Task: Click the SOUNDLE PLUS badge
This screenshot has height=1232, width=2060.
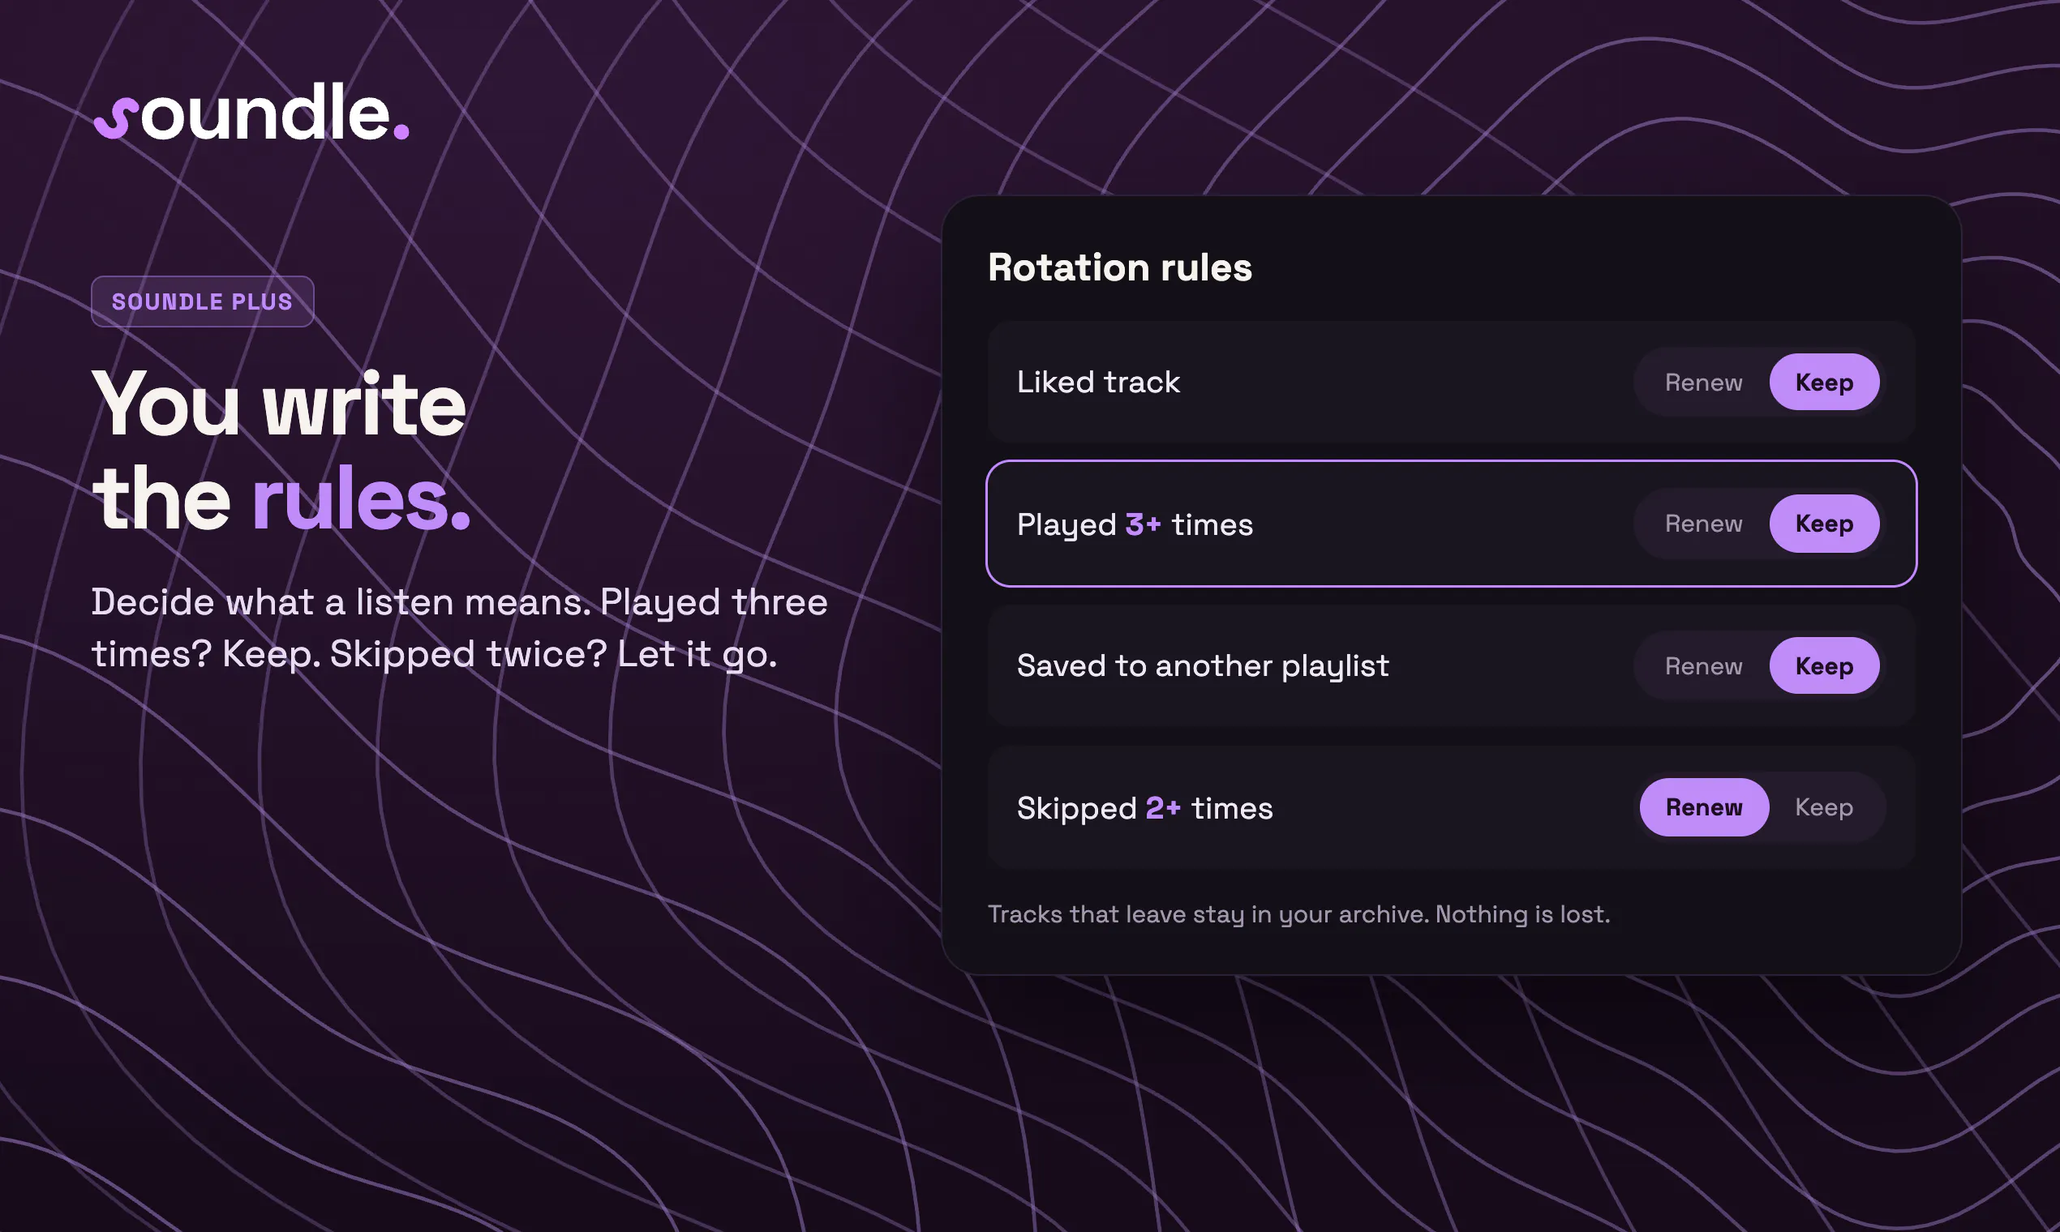Action: point(203,302)
